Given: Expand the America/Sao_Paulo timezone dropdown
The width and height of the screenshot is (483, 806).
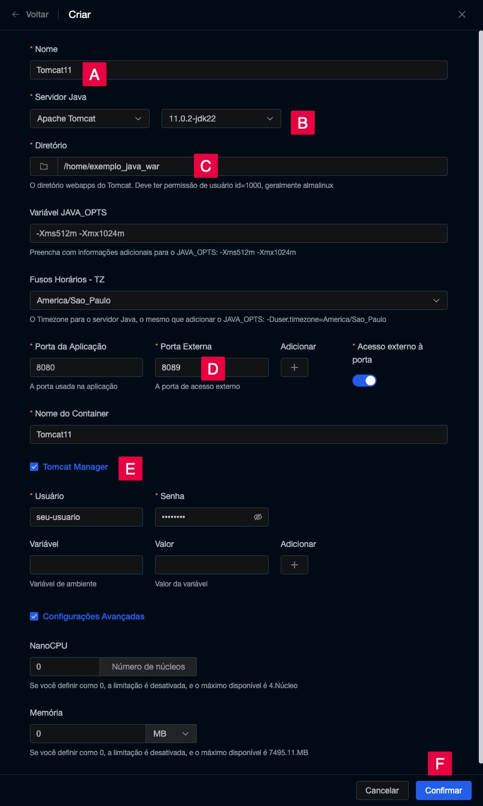Looking at the screenshot, I should click(x=238, y=300).
